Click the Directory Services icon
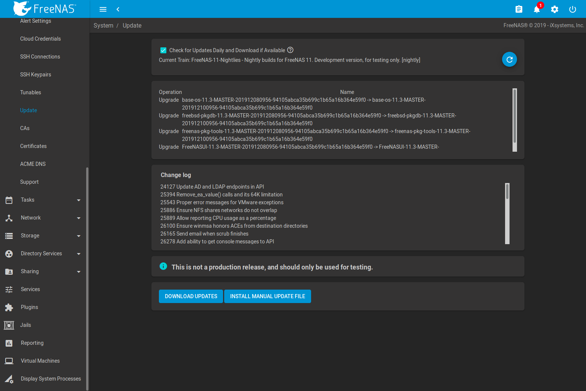 click(x=9, y=254)
